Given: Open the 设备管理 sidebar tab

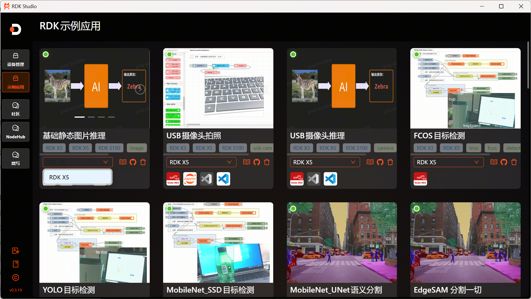Looking at the screenshot, I should point(16,60).
